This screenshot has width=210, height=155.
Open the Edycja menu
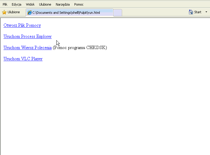coord(16,4)
